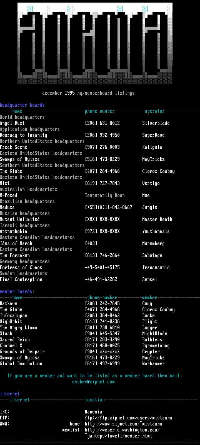Select the #anemia IRC channel text
This screenshot has width=200, height=445.
pos(93,412)
